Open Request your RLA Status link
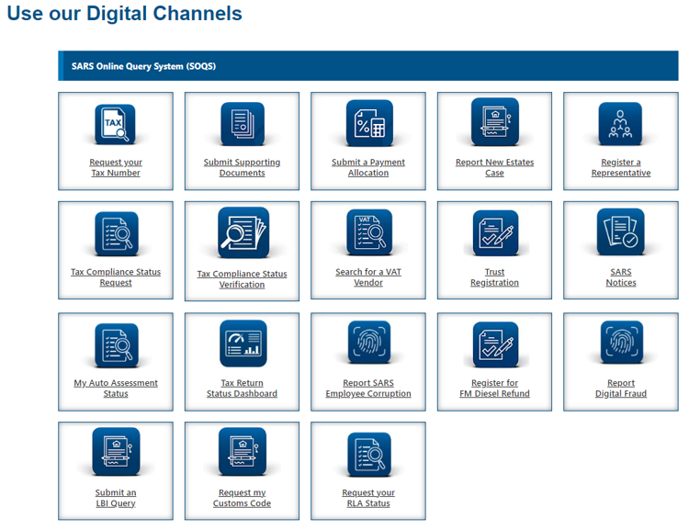Viewport: 689px width, 530px height. [368, 498]
